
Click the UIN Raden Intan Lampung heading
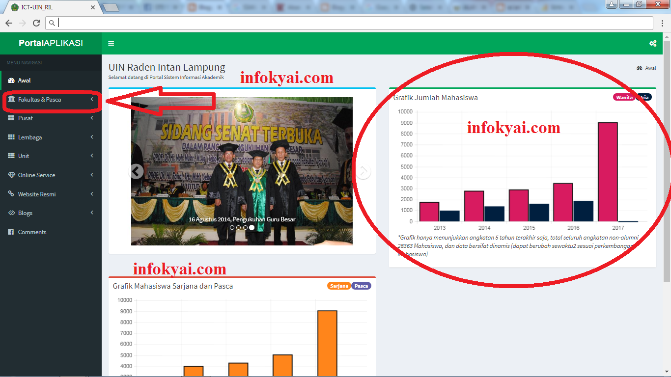point(167,67)
